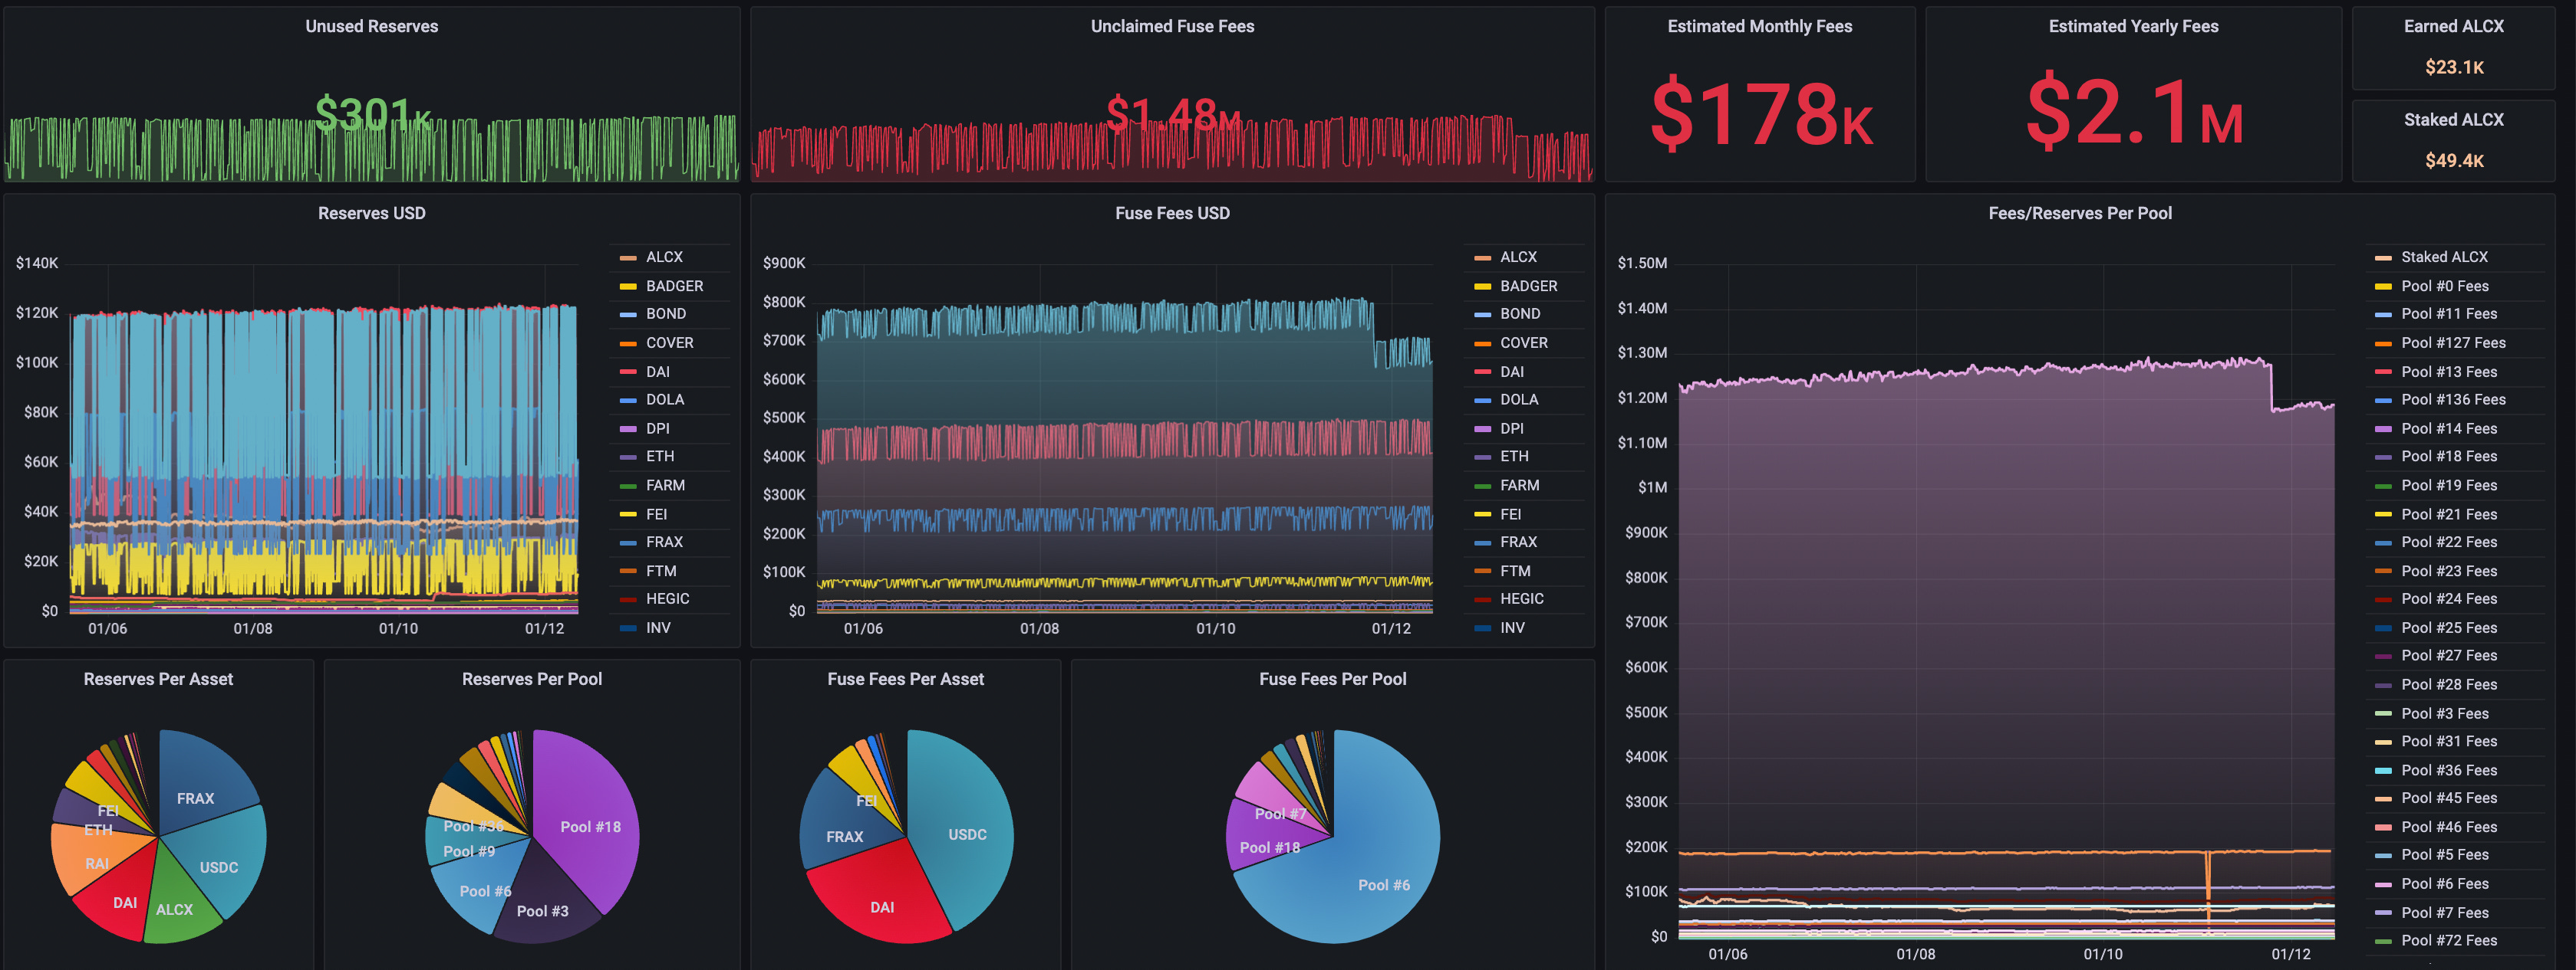Click HEGIC legend entry in Reserves USD
Screen dimensions: 2576x970
[x=667, y=598]
